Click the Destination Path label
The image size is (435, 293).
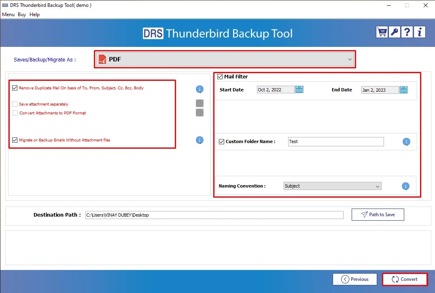[x=57, y=215]
